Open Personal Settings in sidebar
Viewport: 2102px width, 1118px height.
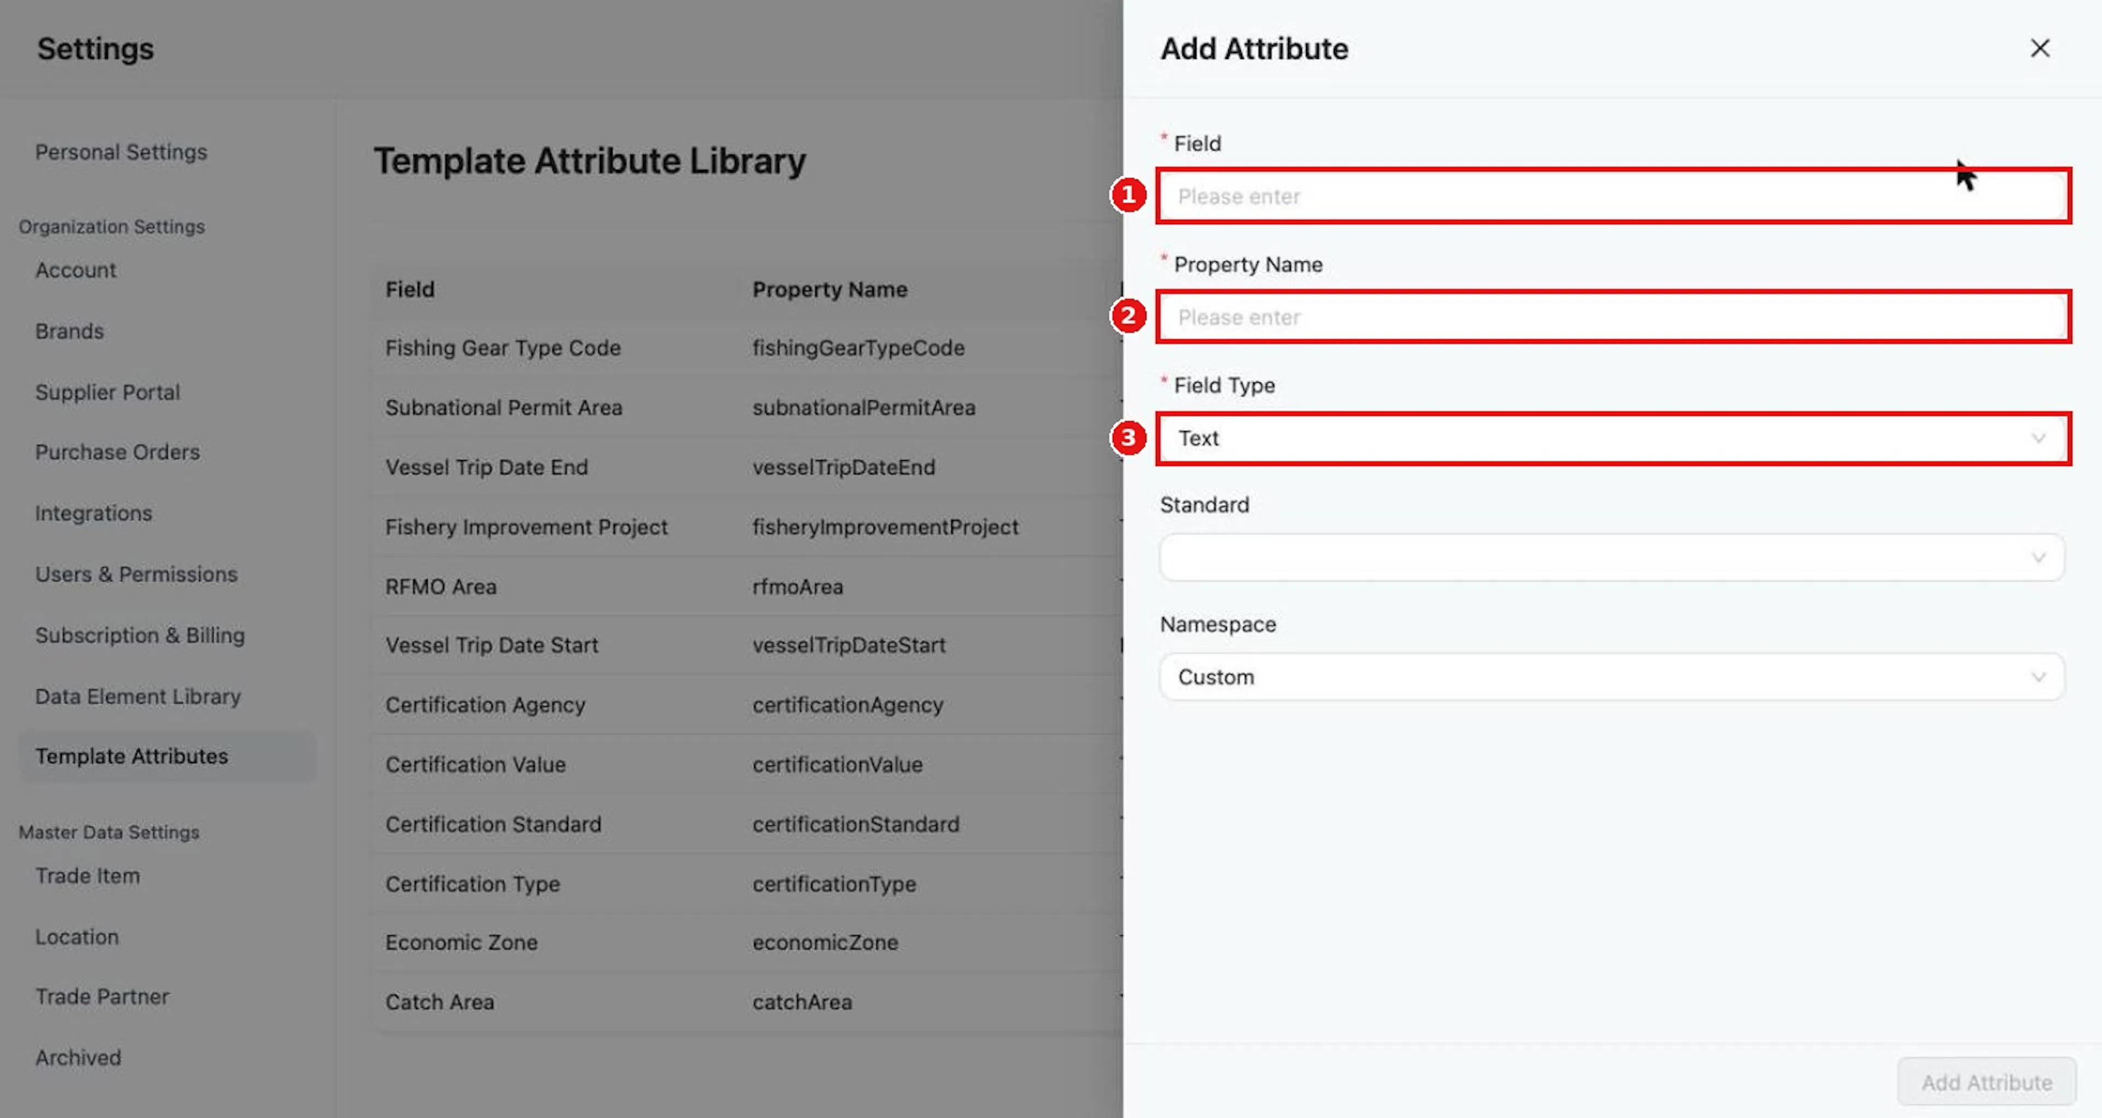click(x=121, y=152)
